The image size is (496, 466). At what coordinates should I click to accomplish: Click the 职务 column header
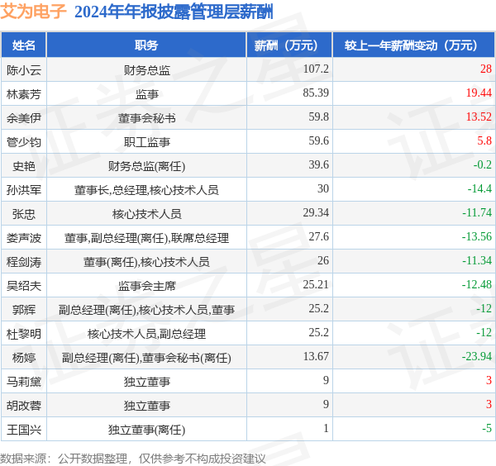146,45
